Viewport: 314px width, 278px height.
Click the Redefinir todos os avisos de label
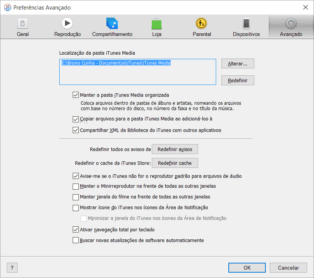coord(120,150)
